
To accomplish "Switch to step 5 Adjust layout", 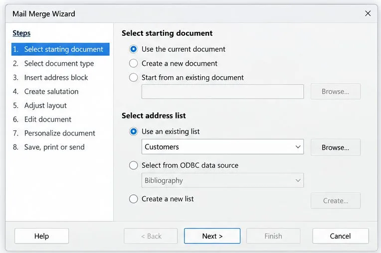I will [39, 106].
